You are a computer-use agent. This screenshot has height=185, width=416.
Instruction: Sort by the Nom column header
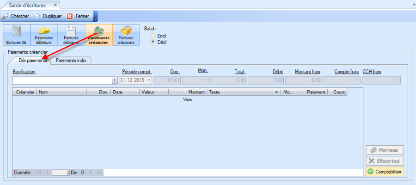tap(61, 92)
